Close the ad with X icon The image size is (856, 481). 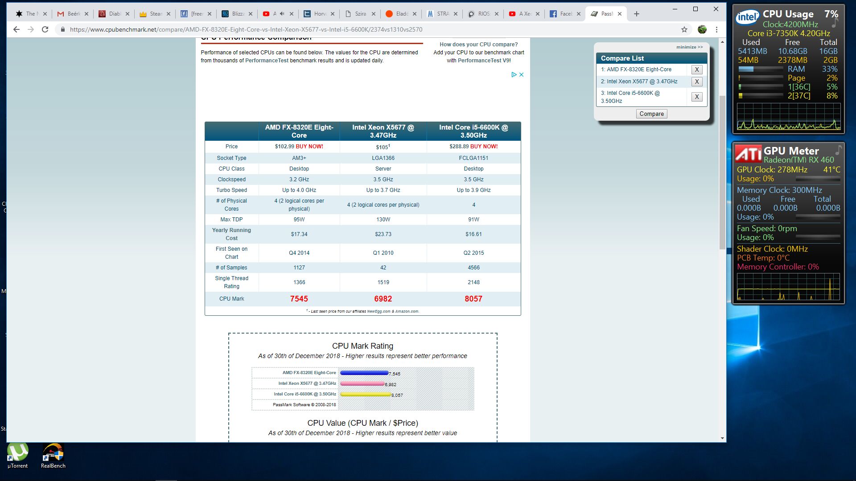point(521,74)
